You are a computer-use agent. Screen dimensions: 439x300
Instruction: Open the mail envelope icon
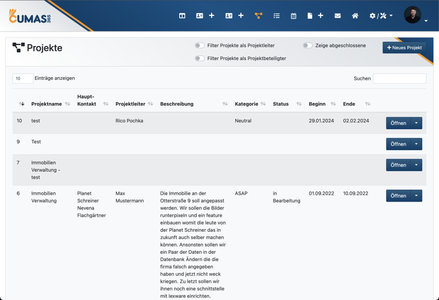coord(338,16)
